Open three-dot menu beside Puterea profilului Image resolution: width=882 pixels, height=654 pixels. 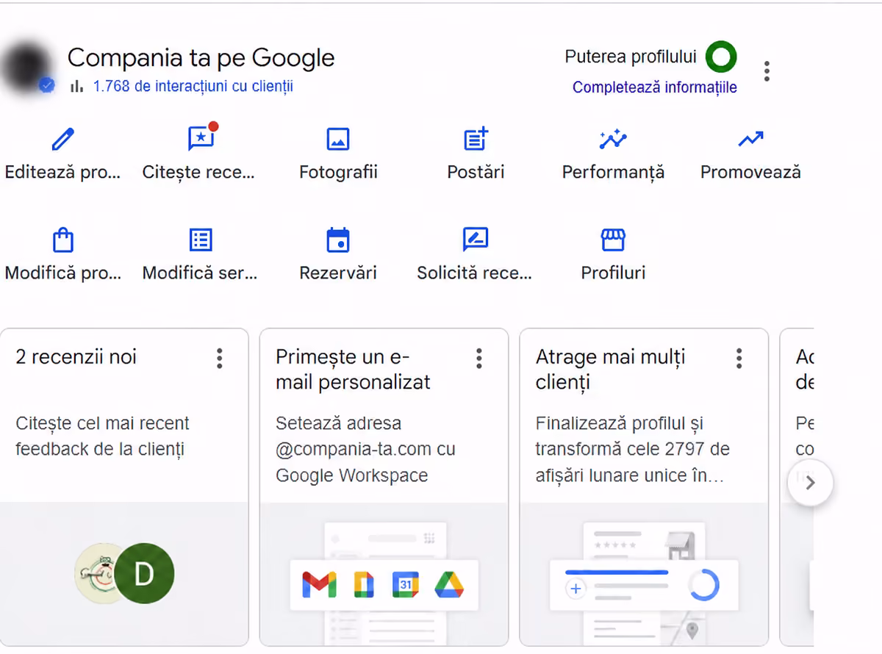pos(767,71)
